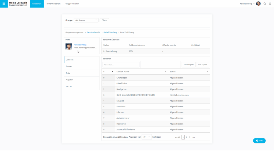274x151 pixels.
Task: Export the table via Excel Export
Action: tap(188, 65)
